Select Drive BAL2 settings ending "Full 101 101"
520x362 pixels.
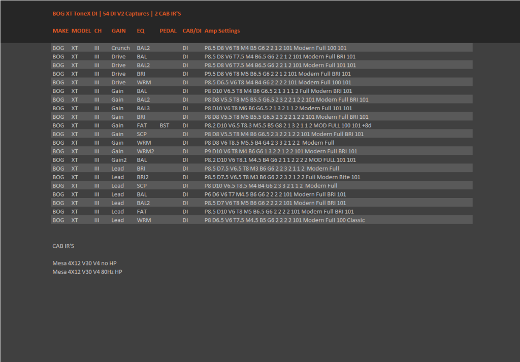click(280, 65)
